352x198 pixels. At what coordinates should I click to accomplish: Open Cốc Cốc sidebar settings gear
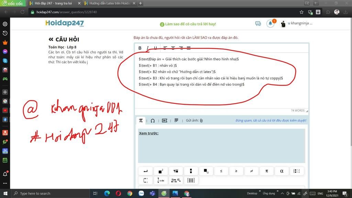click(5, 24)
